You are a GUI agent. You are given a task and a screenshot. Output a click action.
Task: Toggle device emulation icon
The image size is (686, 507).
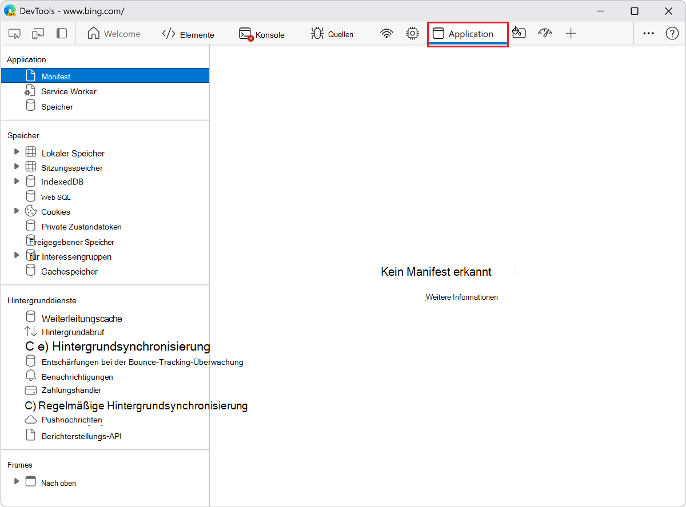(x=38, y=34)
